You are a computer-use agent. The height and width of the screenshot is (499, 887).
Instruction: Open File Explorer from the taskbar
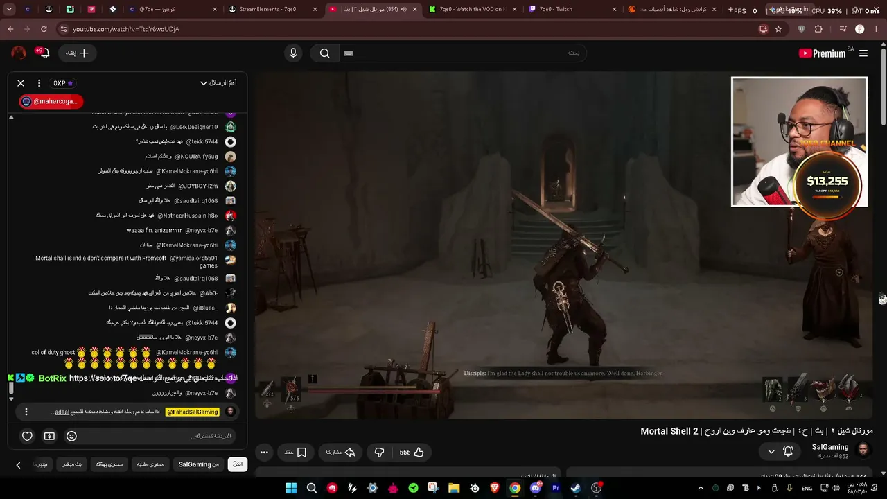(x=454, y=488)
